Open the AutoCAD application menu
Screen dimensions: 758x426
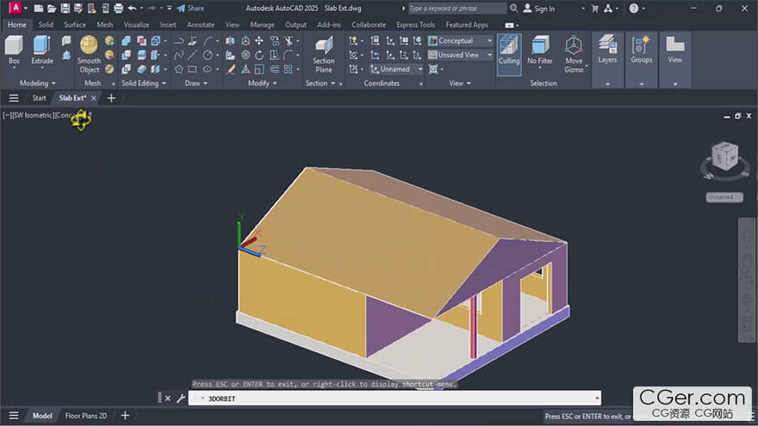[x=16, y=8]
